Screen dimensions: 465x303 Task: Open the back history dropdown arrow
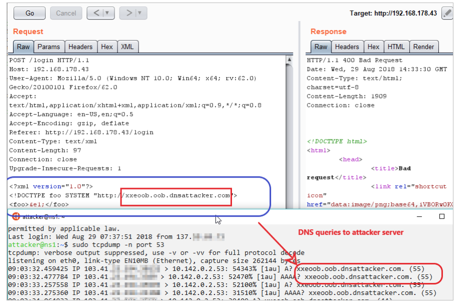[107, 13]
